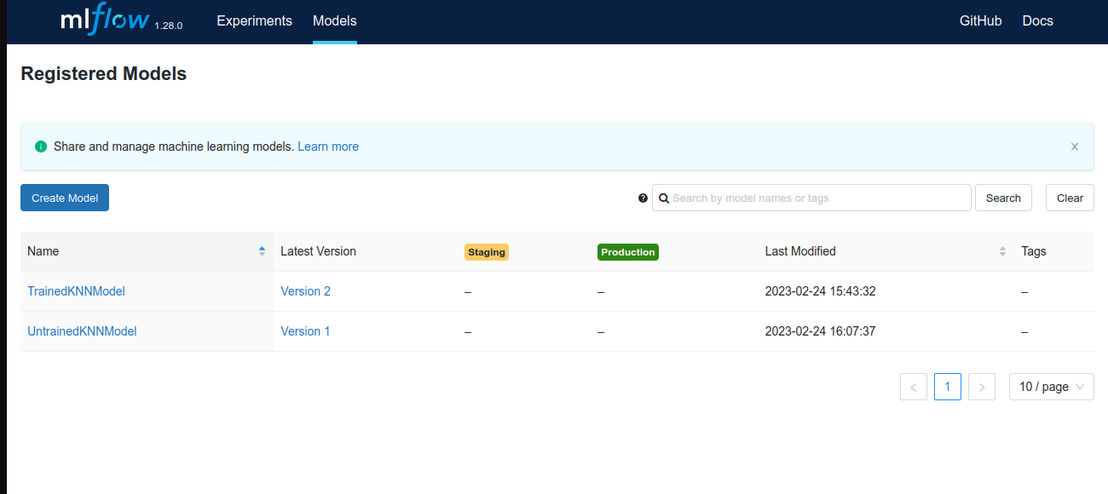Go to next page arrow
Image resolution: width=1108 pixels, height=494 pixels.
982,387
